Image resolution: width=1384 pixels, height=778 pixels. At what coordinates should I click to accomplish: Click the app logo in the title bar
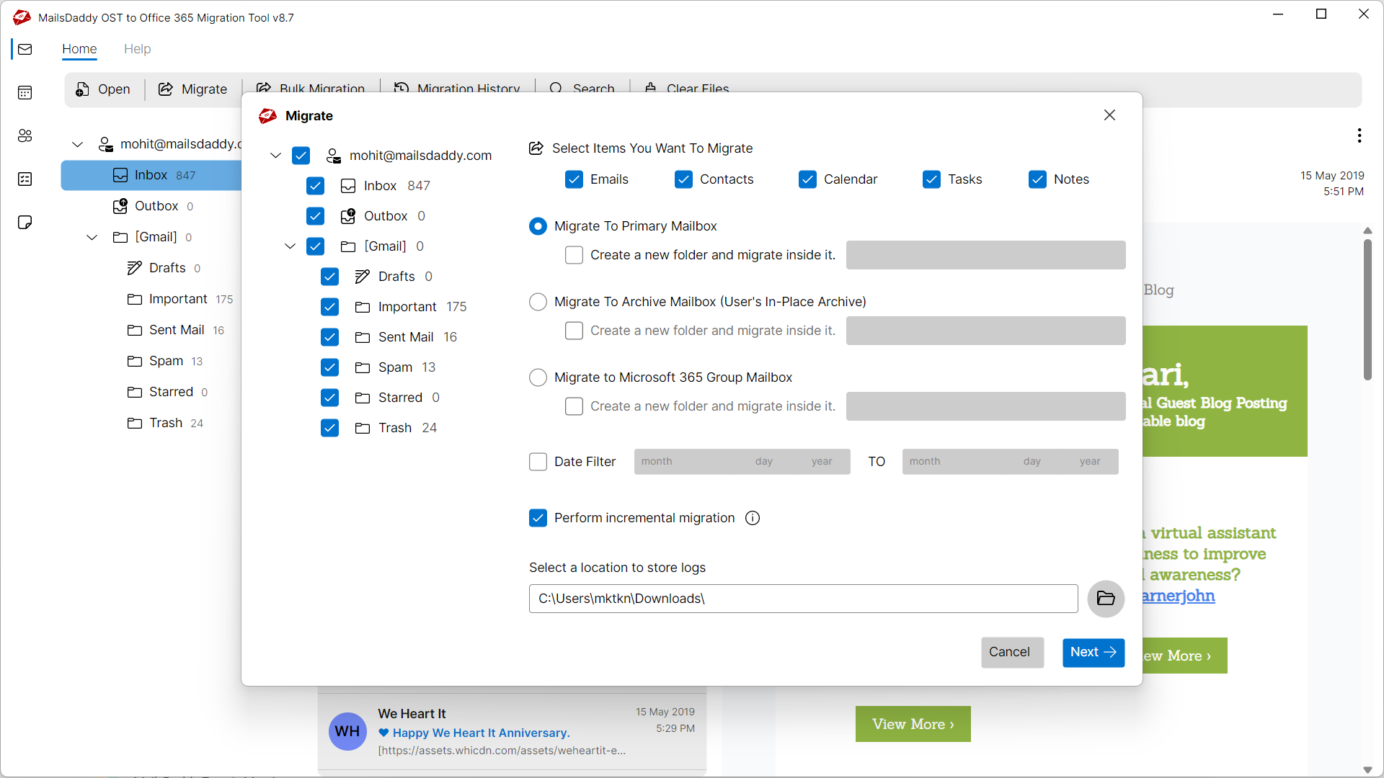click(x=22, y=17)
